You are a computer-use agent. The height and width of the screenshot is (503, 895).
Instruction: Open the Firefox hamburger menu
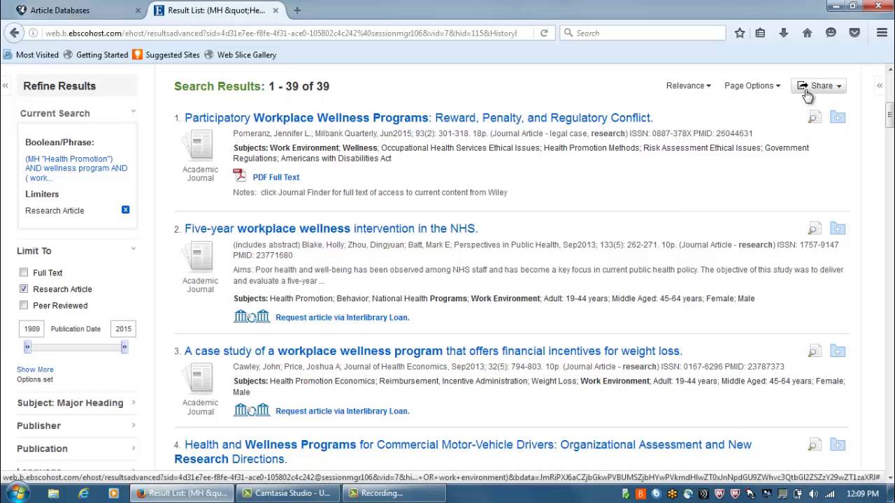tap(882, 33)
